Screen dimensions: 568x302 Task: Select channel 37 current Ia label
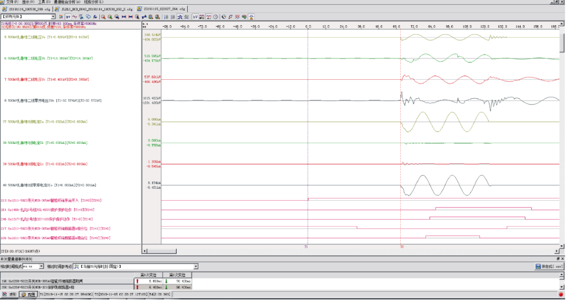(45, 122)
